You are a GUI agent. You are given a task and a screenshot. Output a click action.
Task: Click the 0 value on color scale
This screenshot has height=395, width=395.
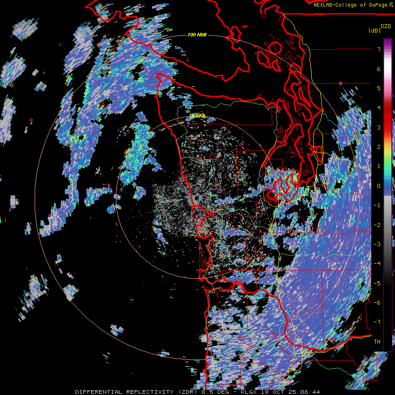pos(379,186)
